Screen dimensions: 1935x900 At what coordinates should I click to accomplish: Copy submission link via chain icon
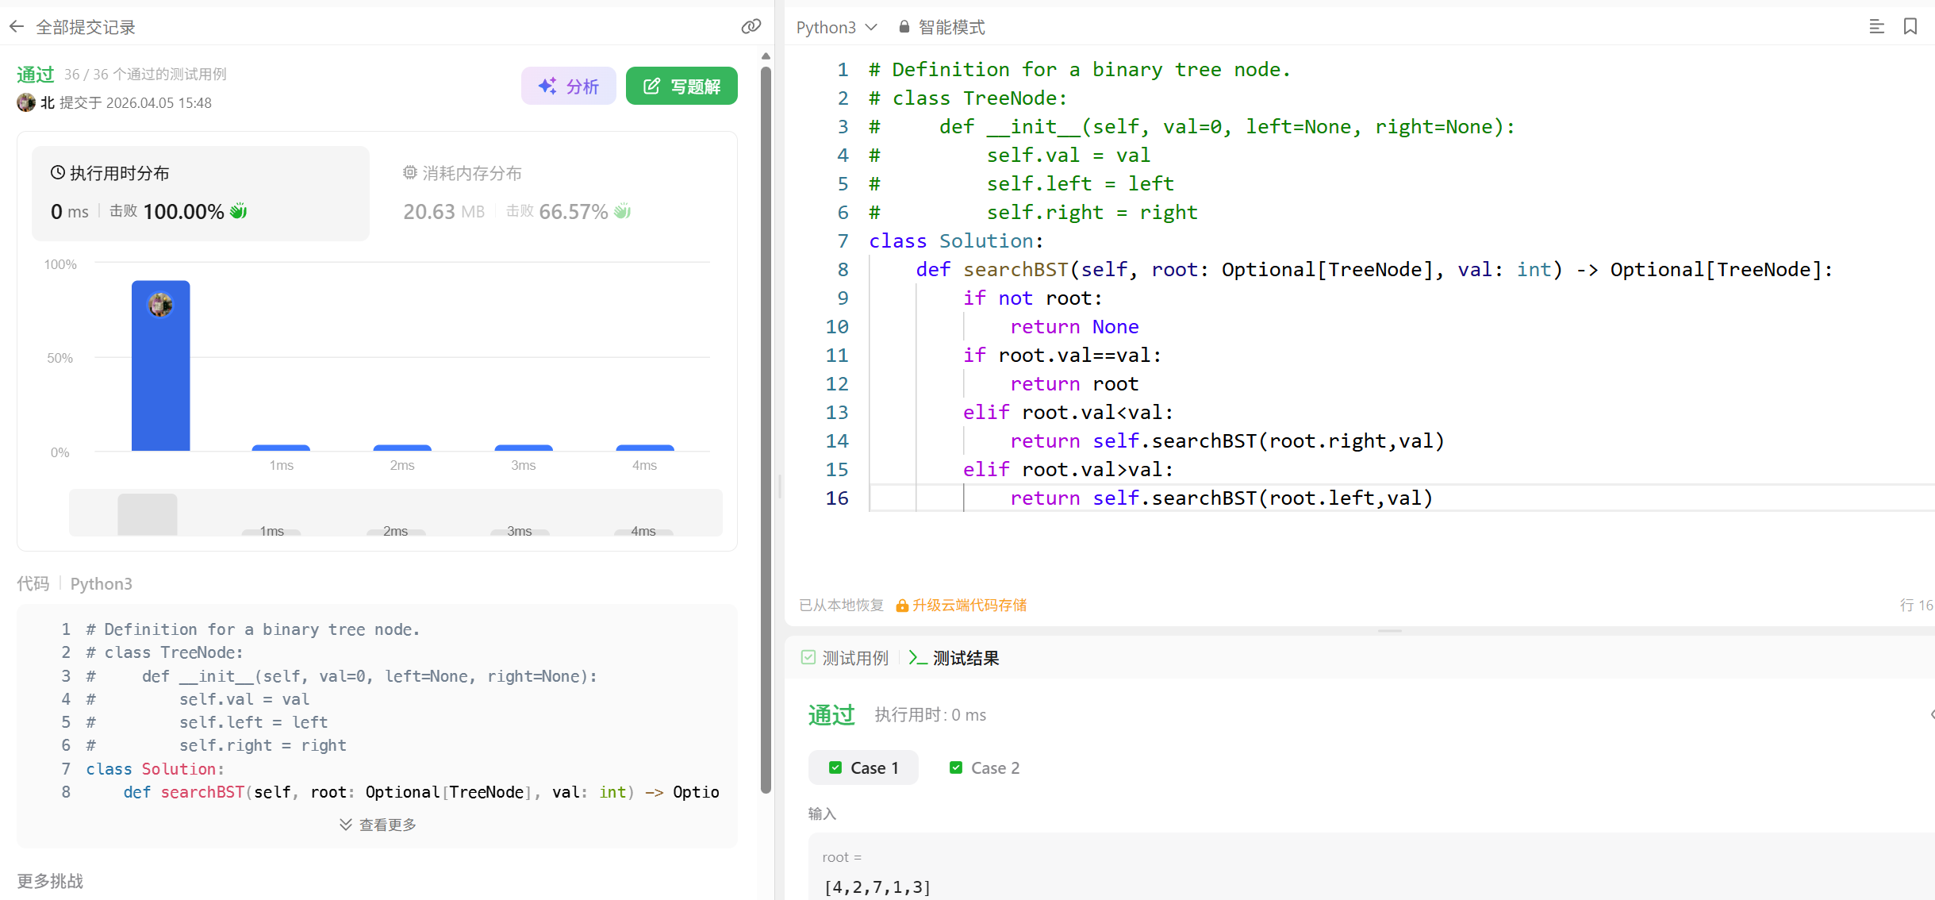click(751, 27)
